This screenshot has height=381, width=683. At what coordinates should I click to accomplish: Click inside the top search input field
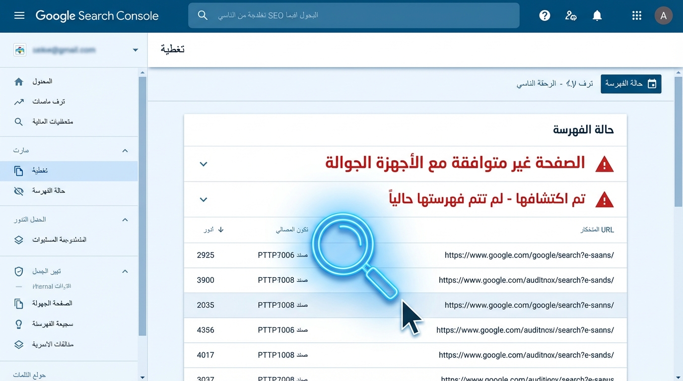click(x=353, y=15)
